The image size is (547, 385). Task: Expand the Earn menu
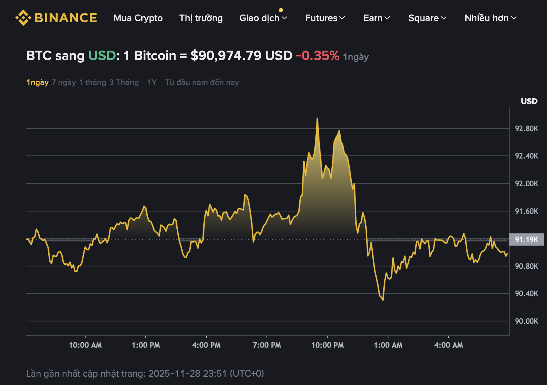pos(377,18)
